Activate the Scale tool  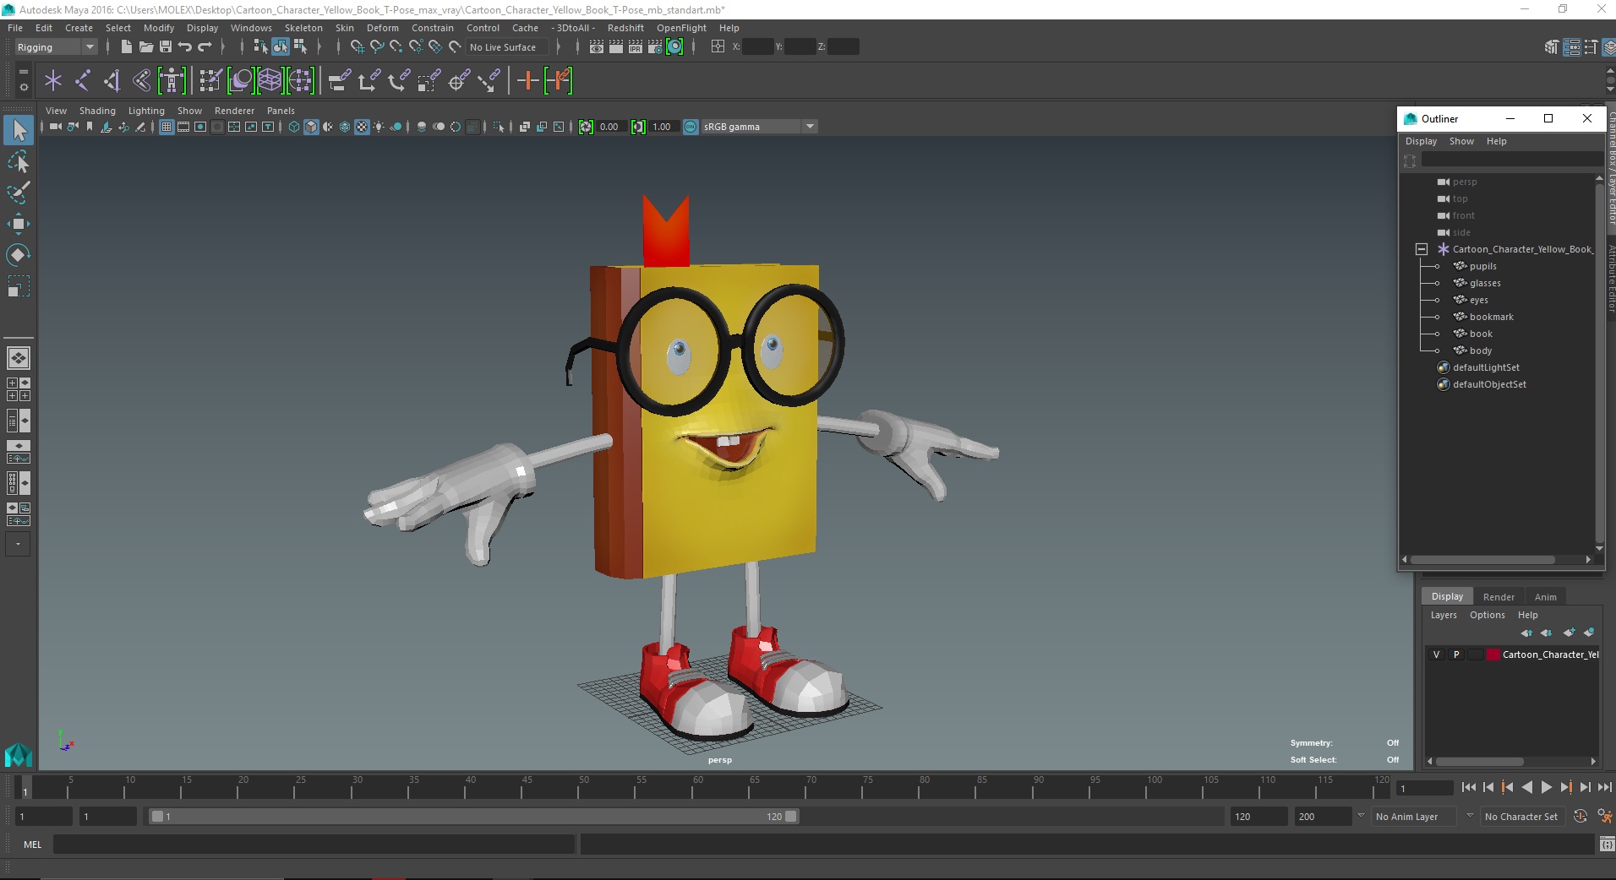19,287
